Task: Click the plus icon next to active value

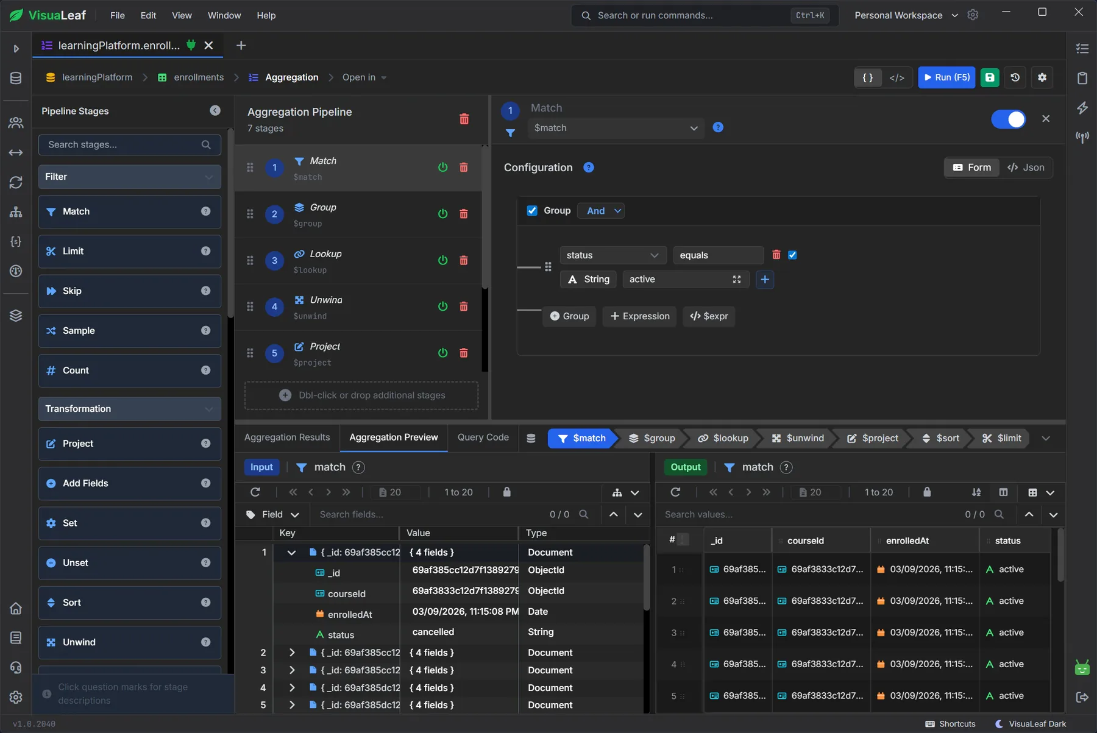Action: pyautogui.click(x=765, y=279)
